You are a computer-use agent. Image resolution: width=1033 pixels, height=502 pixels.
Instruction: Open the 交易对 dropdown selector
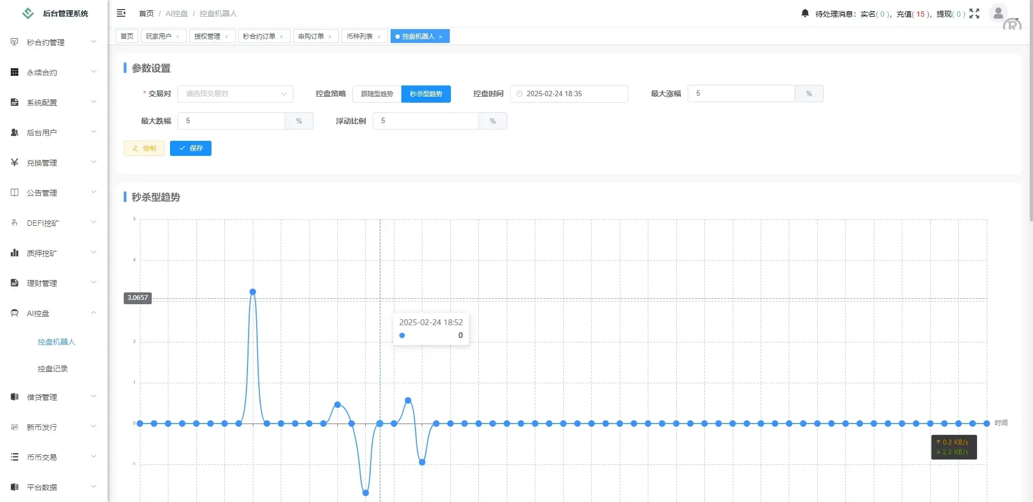[x=235, y=94]
